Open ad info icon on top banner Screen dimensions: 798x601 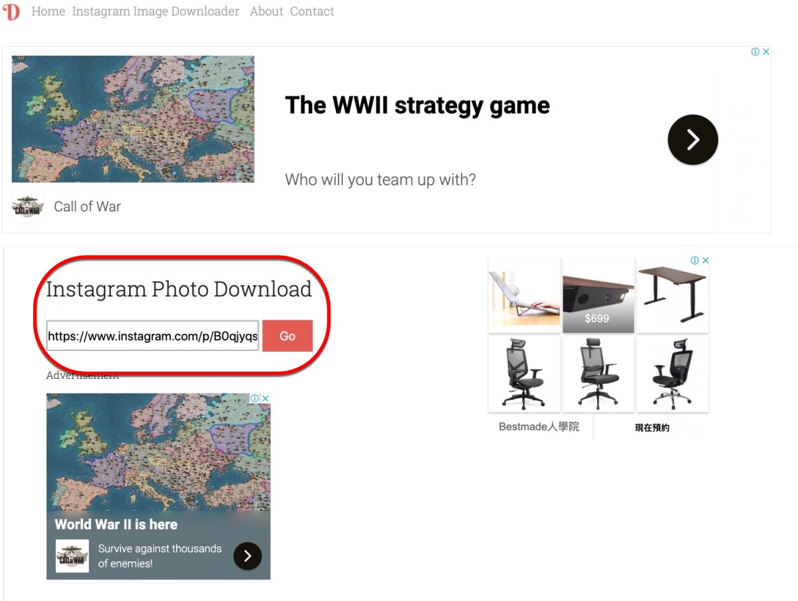click(x=755, y=52)
